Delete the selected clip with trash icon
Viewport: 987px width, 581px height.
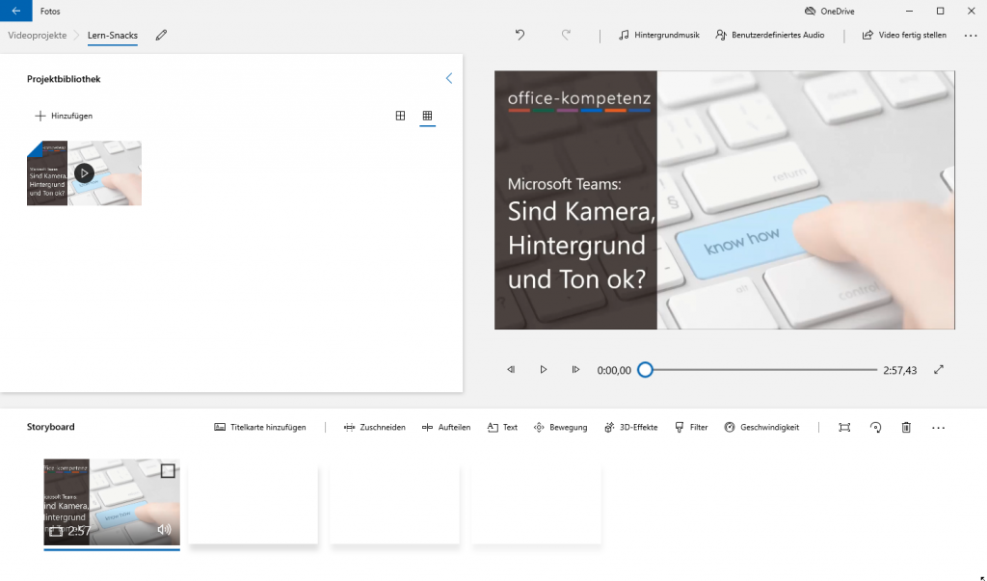906,428
